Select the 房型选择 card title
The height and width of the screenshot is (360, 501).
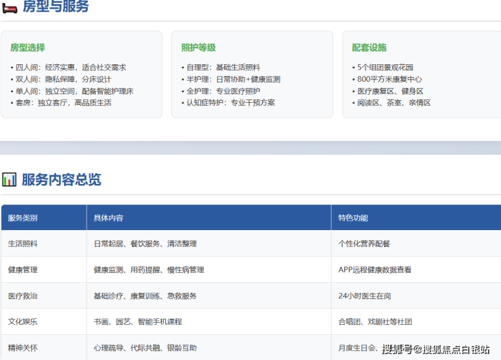[28, 47]
